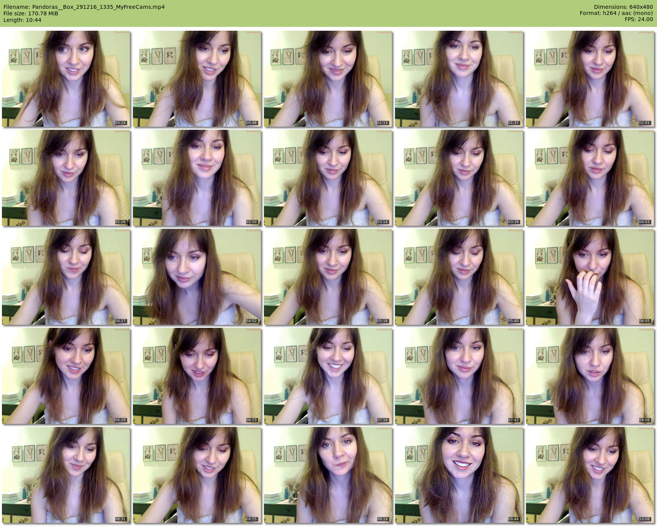Click the last frame at 10:08
This screenshot has height=526, width=657.
coord(590,475)
